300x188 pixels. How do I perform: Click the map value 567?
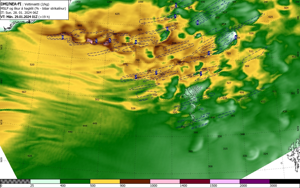coord(24,92)
